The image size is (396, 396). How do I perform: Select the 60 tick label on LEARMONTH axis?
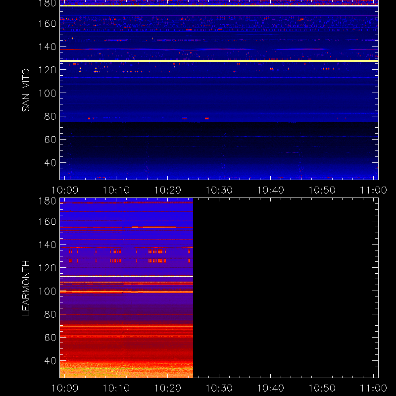(50, 338)
